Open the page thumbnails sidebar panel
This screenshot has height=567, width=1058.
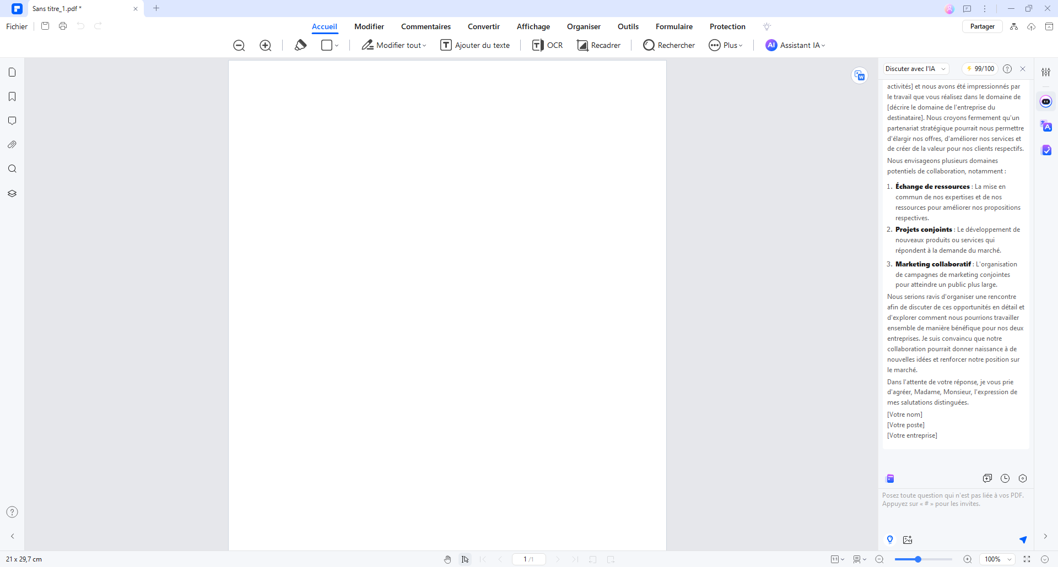12,72
